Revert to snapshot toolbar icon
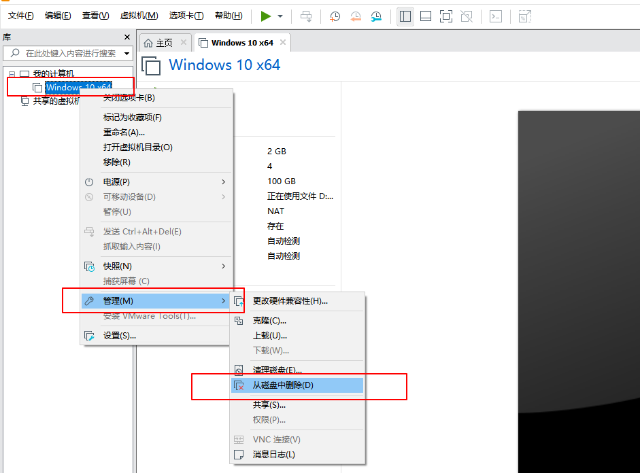Viewport: 640px width, 473px height. click(x=356, y=16)
